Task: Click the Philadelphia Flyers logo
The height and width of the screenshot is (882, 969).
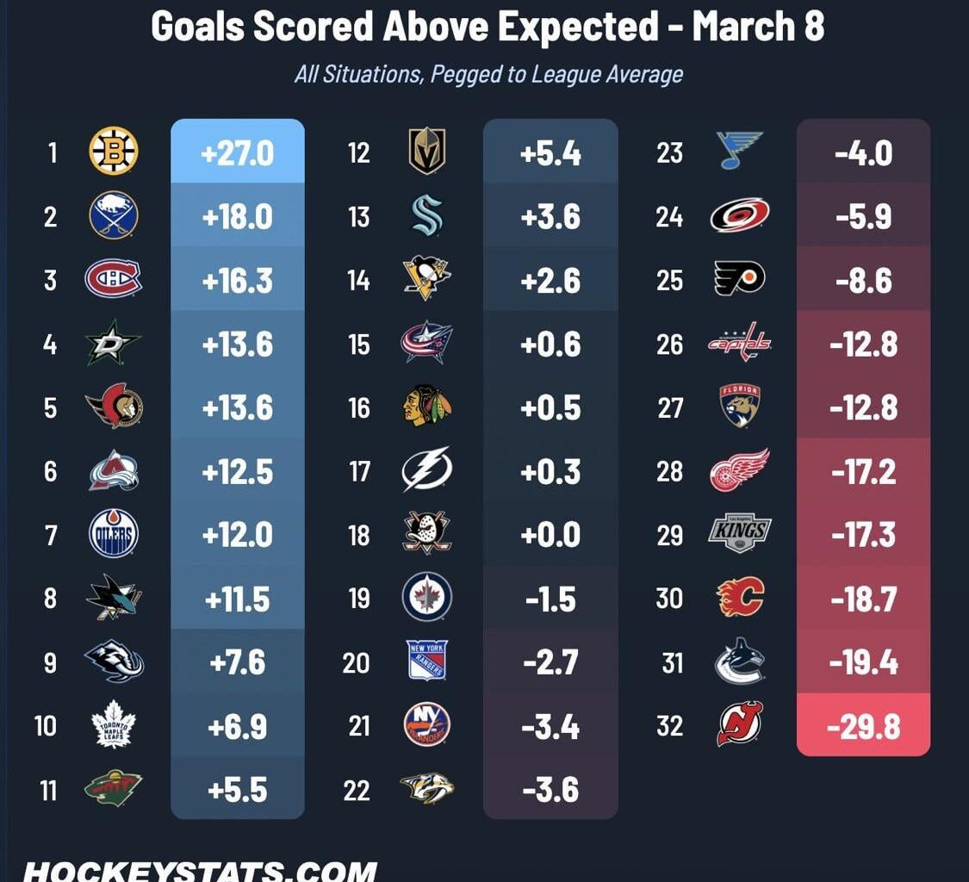Action: 739,279
